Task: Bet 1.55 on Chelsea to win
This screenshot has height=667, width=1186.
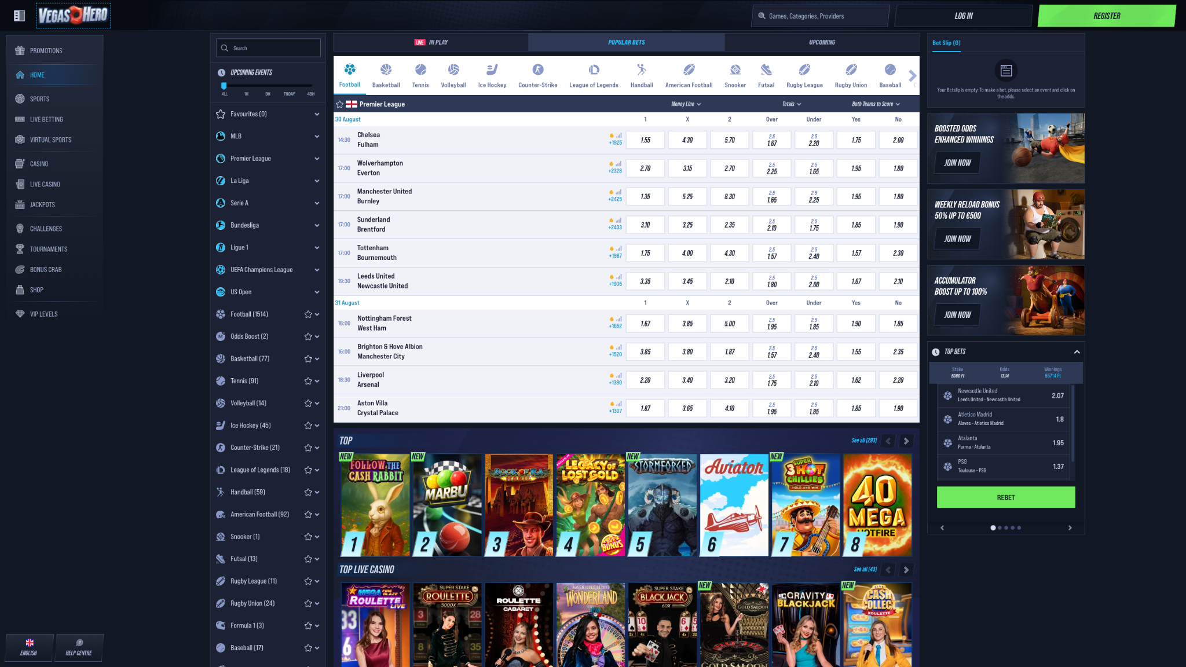Action: [x=645, y=140]
